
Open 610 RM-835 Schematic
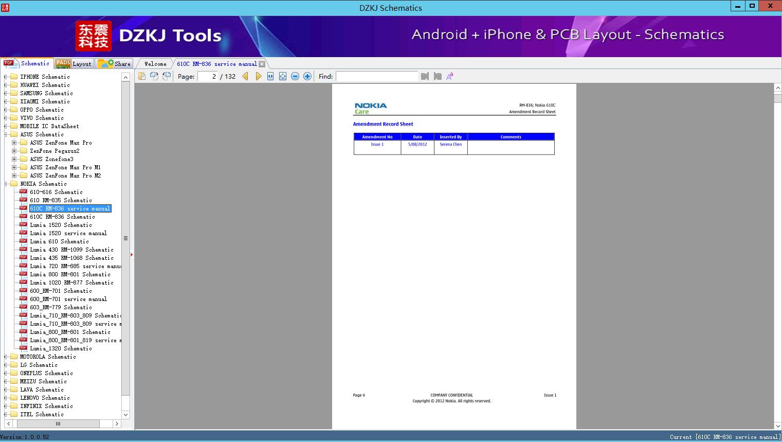pyautogui.click(x=61, y=200)
